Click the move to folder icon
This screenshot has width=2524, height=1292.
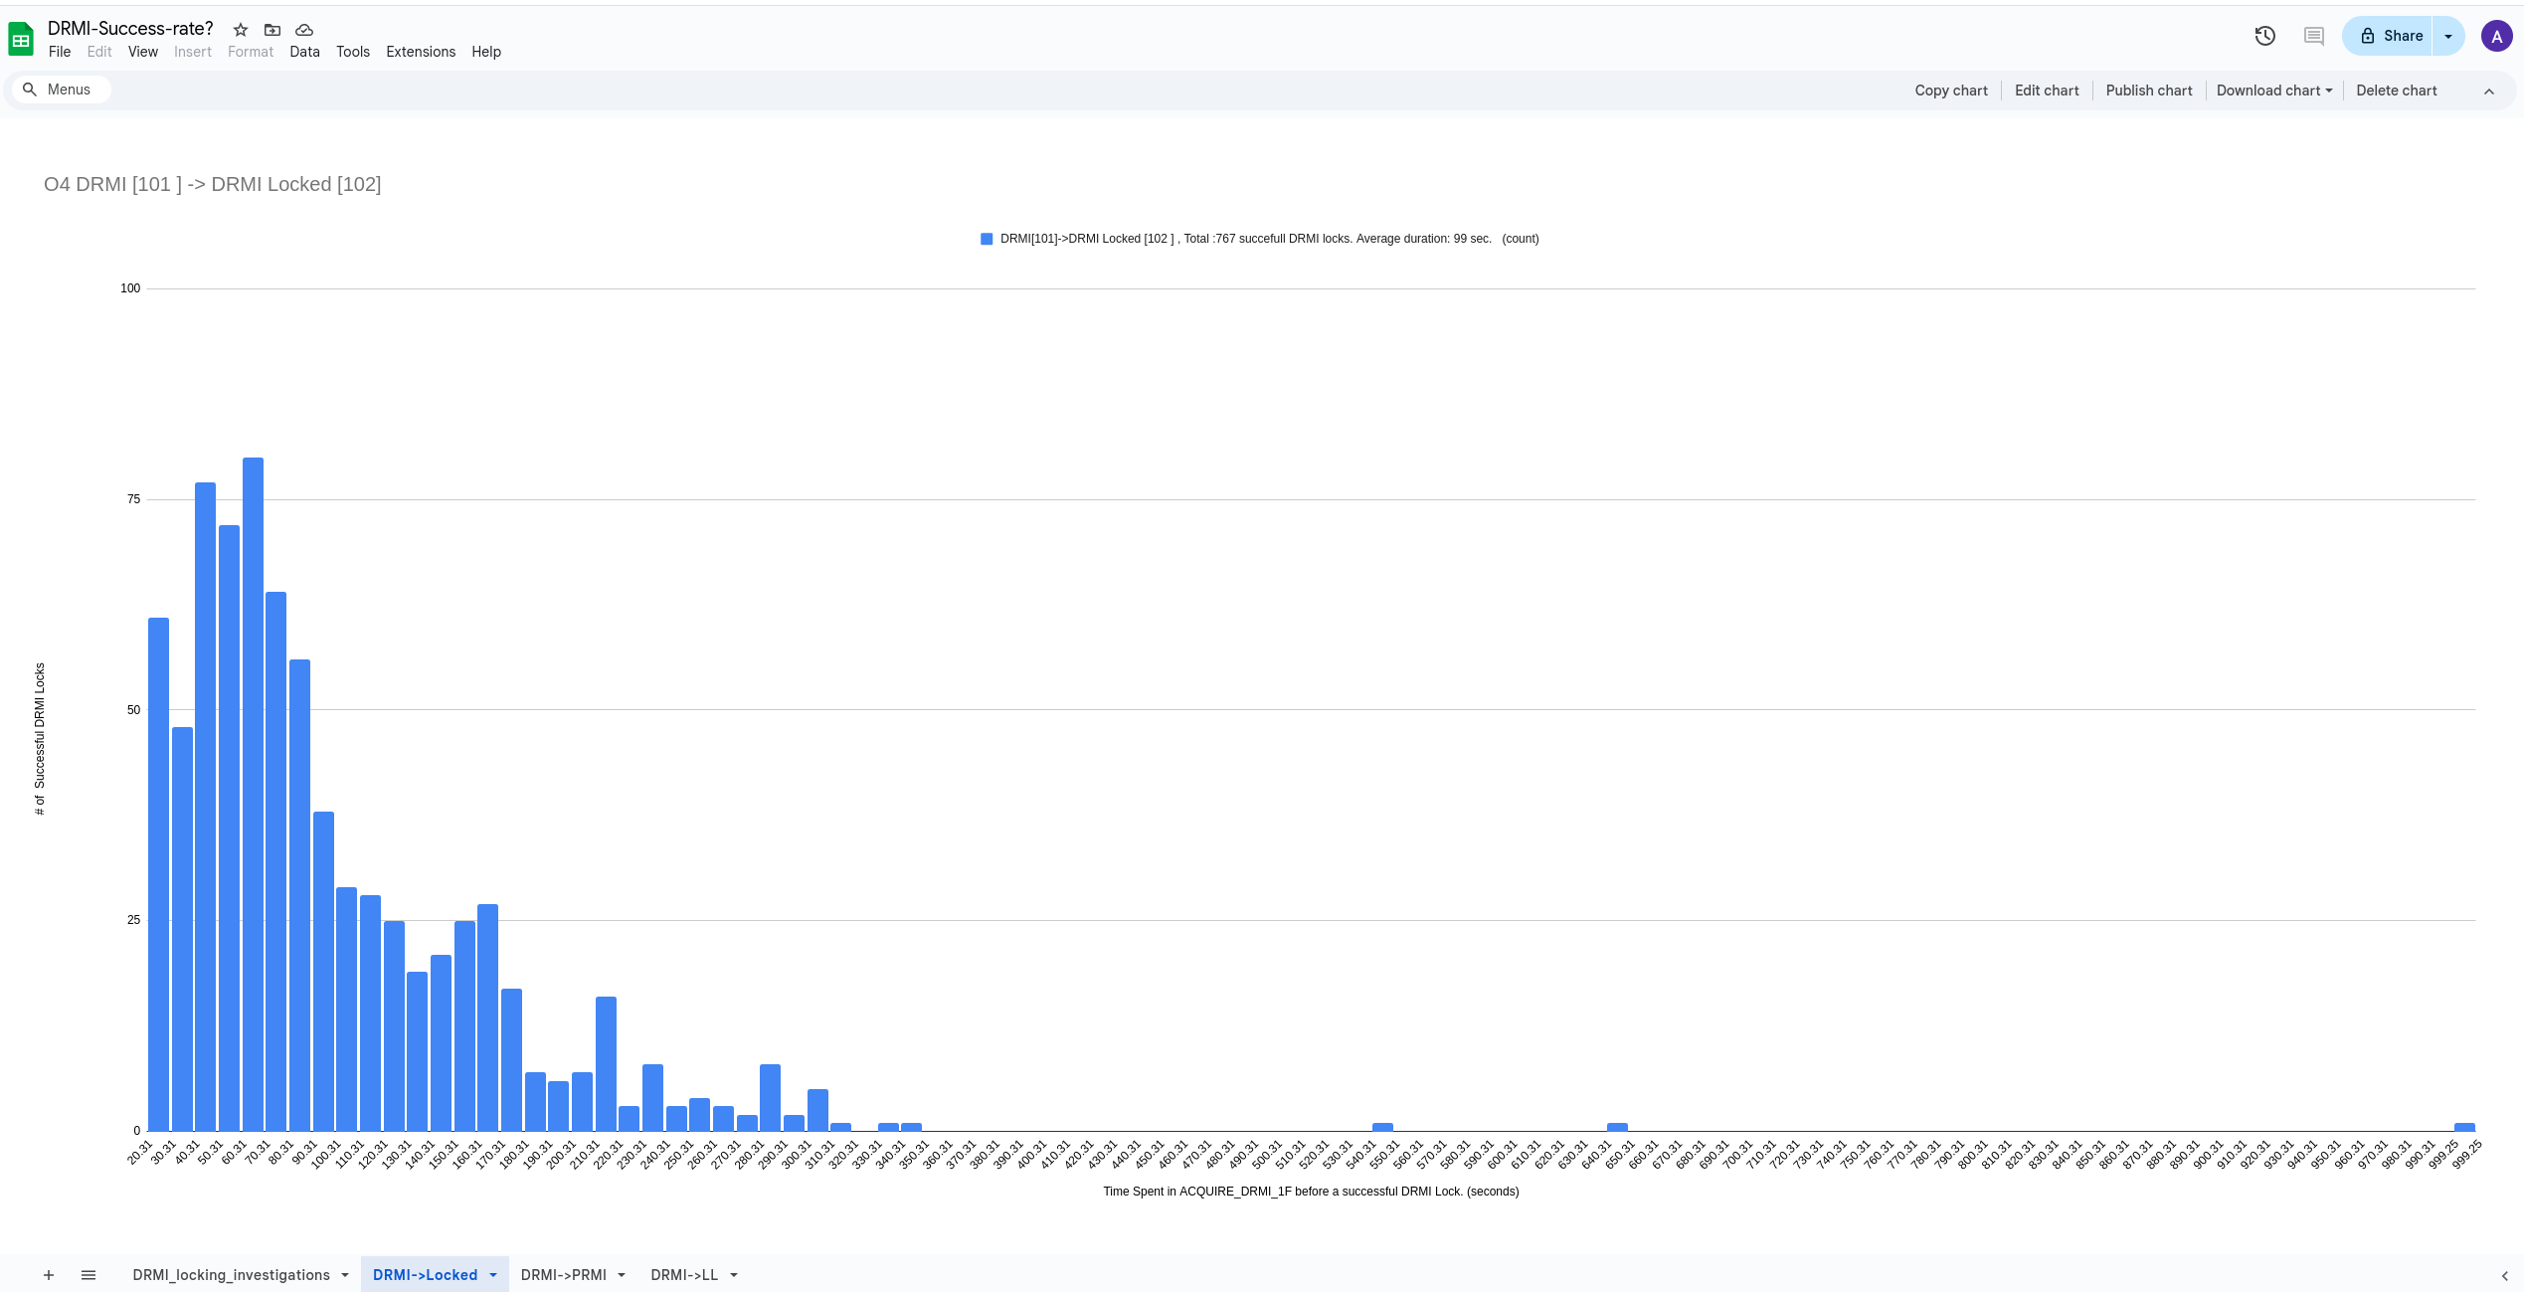point(272,30)
